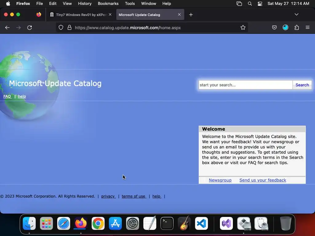Open the privacy link in footer

pos(108,196)
